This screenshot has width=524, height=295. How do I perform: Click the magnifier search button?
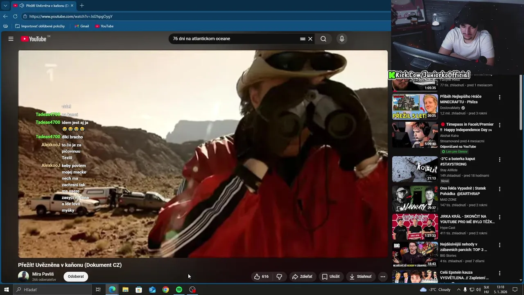click(x=323, y=39)
